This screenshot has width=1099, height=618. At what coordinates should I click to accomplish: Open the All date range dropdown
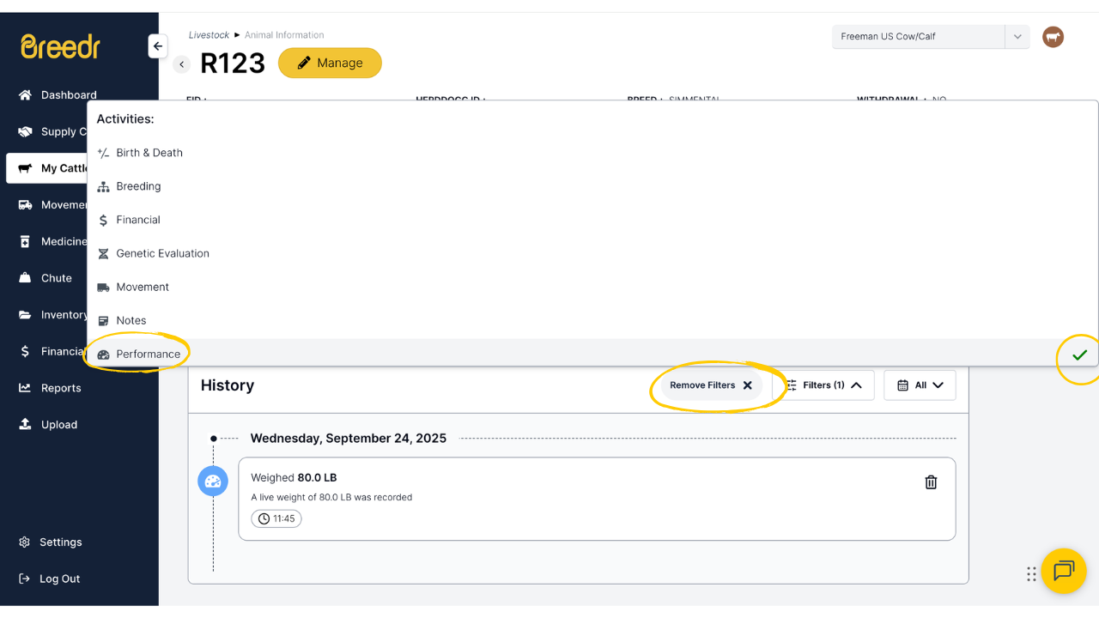coord(920,385)
